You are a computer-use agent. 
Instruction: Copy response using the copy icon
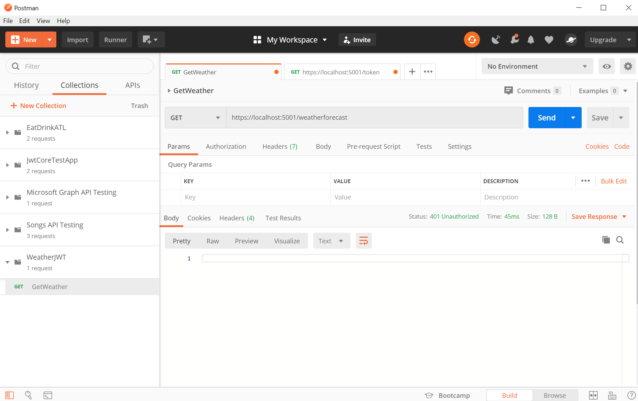[x=606, y=240]
